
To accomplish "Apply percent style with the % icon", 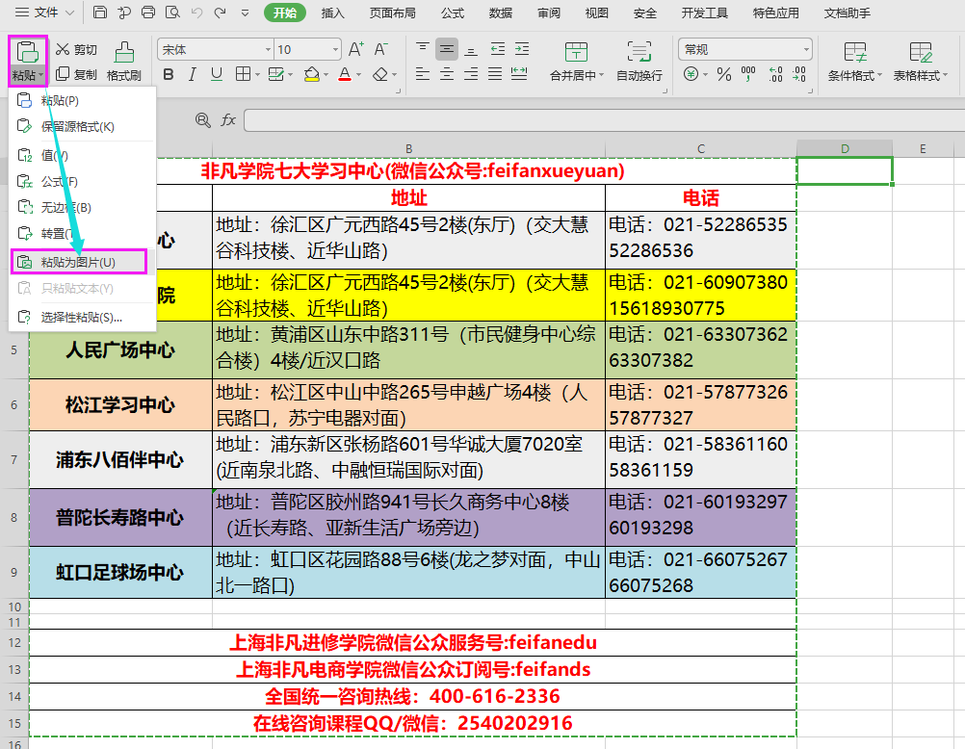I will [x=724, y=74].
